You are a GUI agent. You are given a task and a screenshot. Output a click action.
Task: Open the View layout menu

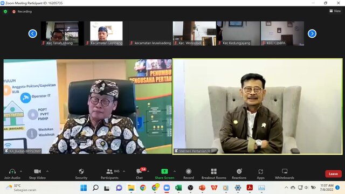click(x=335, y=11)
